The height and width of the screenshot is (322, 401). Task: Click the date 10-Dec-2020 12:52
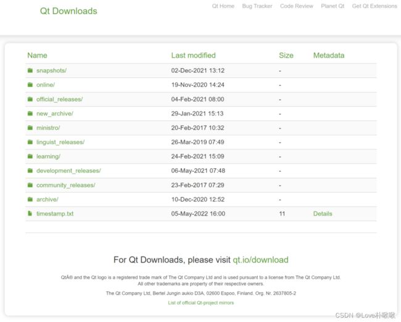tap(197, 199)
